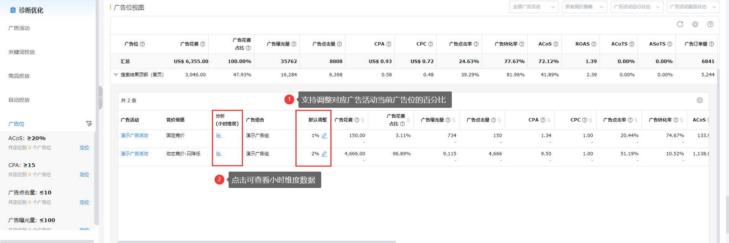Viewport: 729px width, 243px height.
Task: Open column settings gear beside the refresh icon
Action: [695, 24]
